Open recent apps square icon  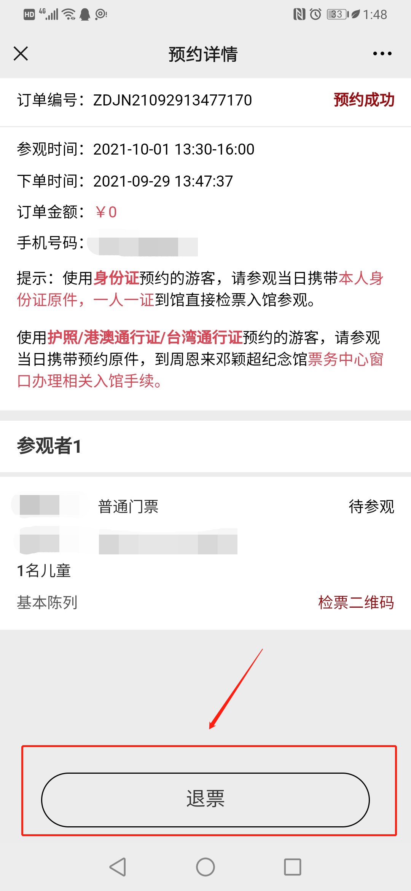pos(293,867)
